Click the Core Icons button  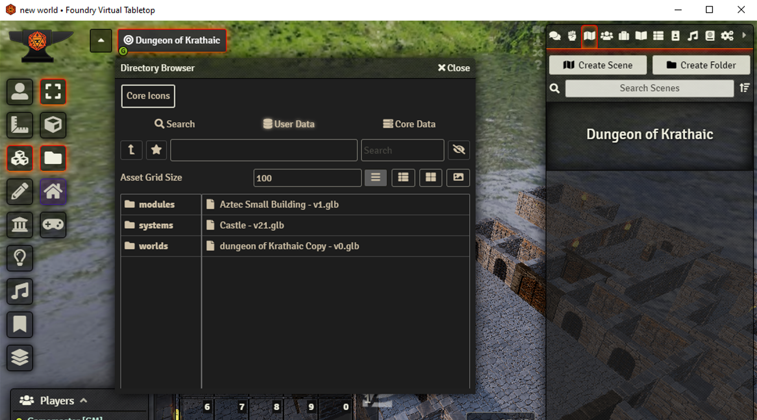click(148, 96)
